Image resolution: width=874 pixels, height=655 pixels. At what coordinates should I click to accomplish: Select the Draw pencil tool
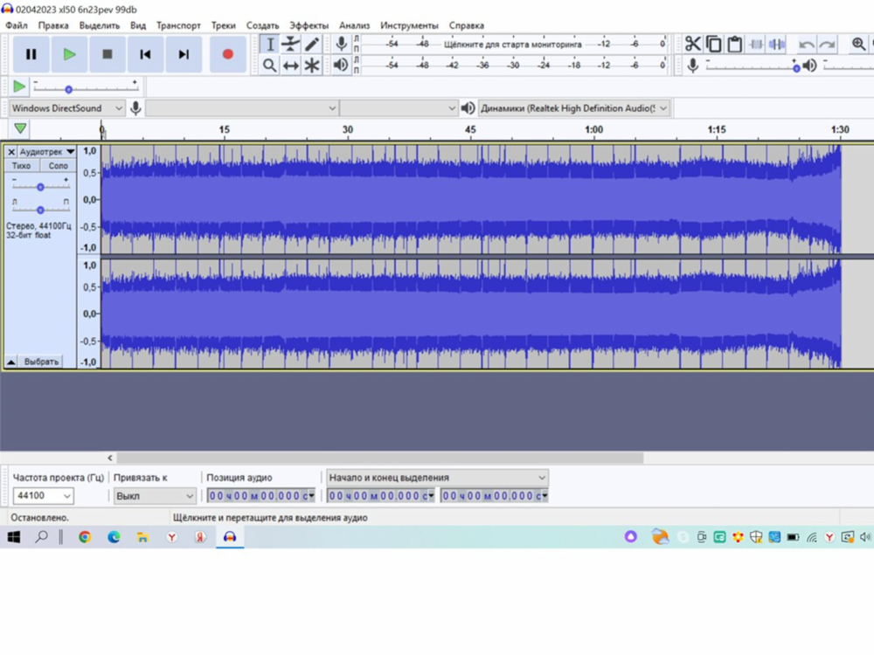312,44
